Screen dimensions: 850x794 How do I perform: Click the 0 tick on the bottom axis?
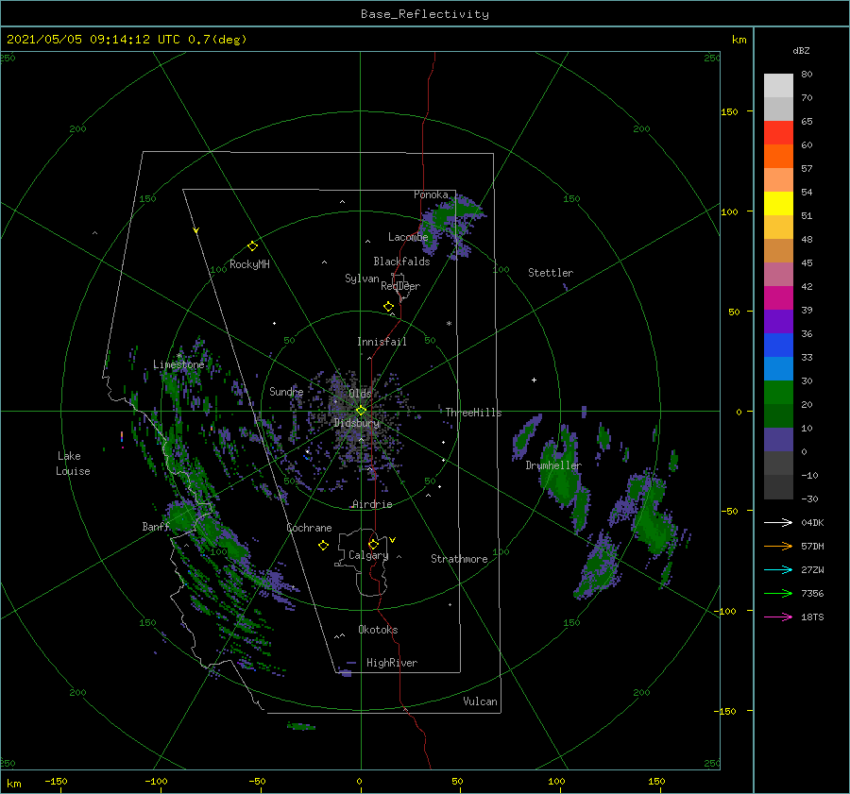point(359,781)
